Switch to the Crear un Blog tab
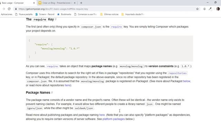The height and width of the screenshot is (124, 221). [57, 3]
